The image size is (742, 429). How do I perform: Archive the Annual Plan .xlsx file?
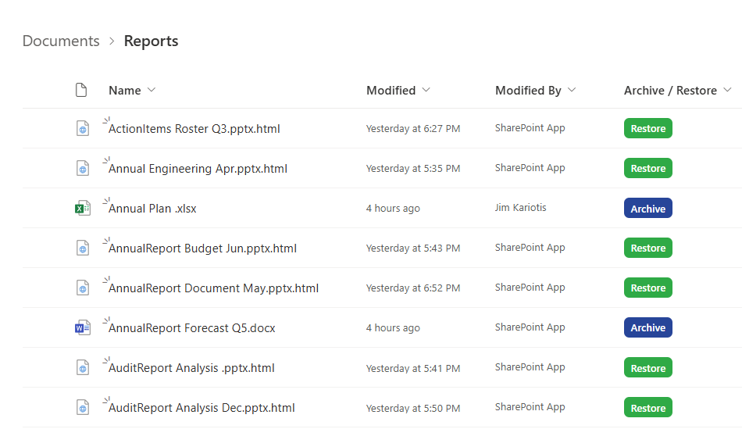[647, 209]
